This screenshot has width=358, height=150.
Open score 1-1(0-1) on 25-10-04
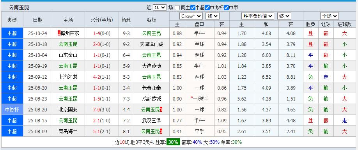click(102, 55)
